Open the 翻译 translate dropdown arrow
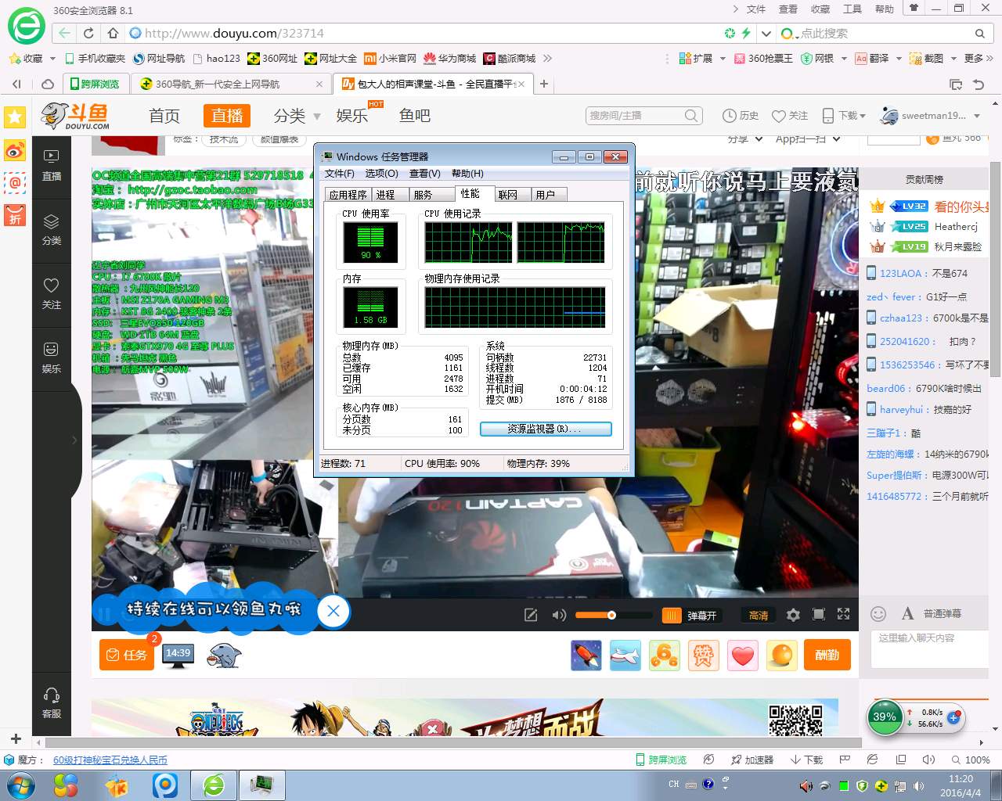This screenshot has height=801, width=1002. pyautogui.click(x=899, y=59)
